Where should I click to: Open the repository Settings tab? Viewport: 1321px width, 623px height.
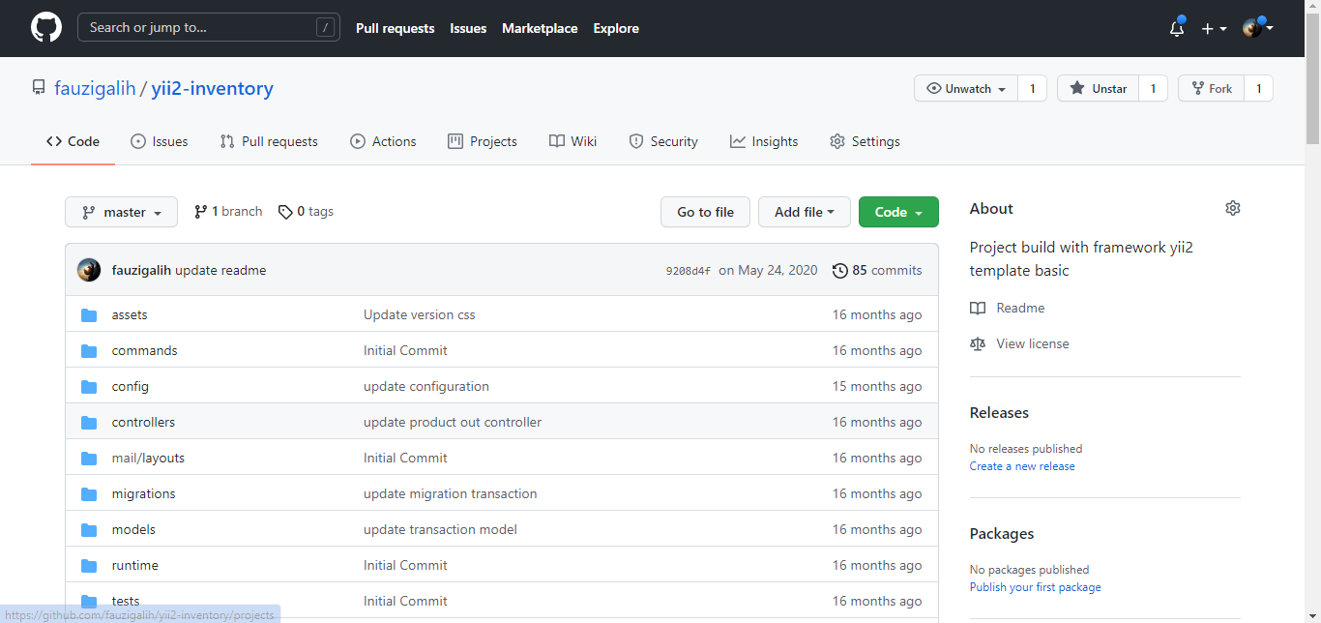(x=865, y=141)
